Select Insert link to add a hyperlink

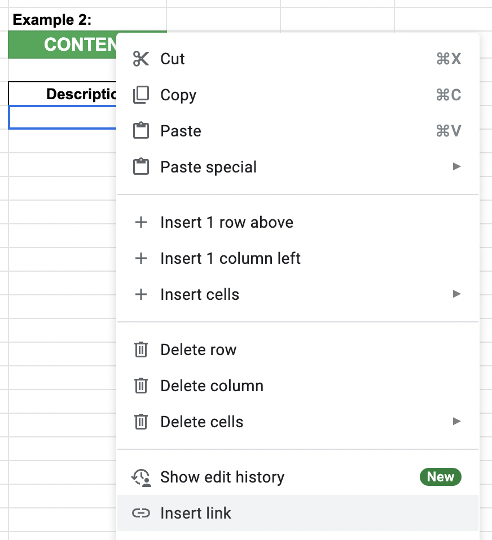click(x=196, y=513)
